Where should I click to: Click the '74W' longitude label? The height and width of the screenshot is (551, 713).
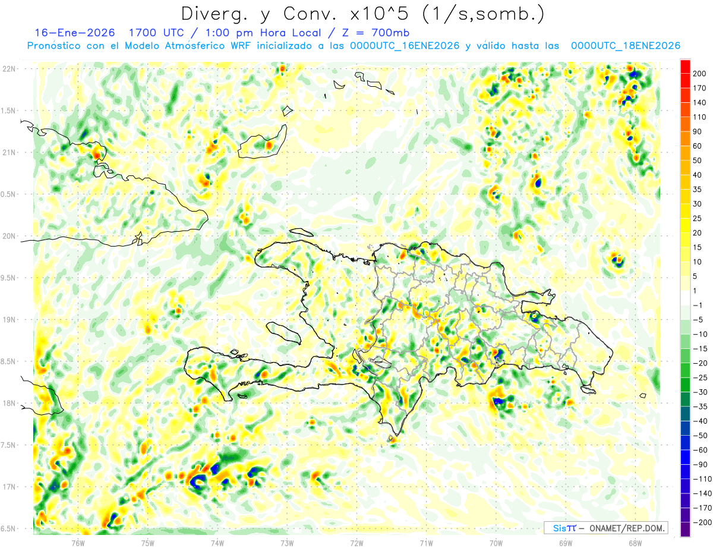click(217, 543)
